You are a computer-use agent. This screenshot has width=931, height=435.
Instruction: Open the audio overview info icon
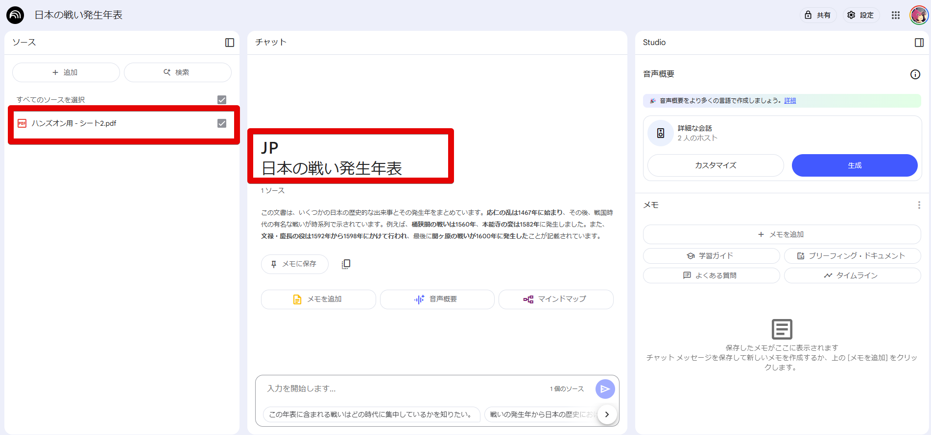tap(915, 74)
